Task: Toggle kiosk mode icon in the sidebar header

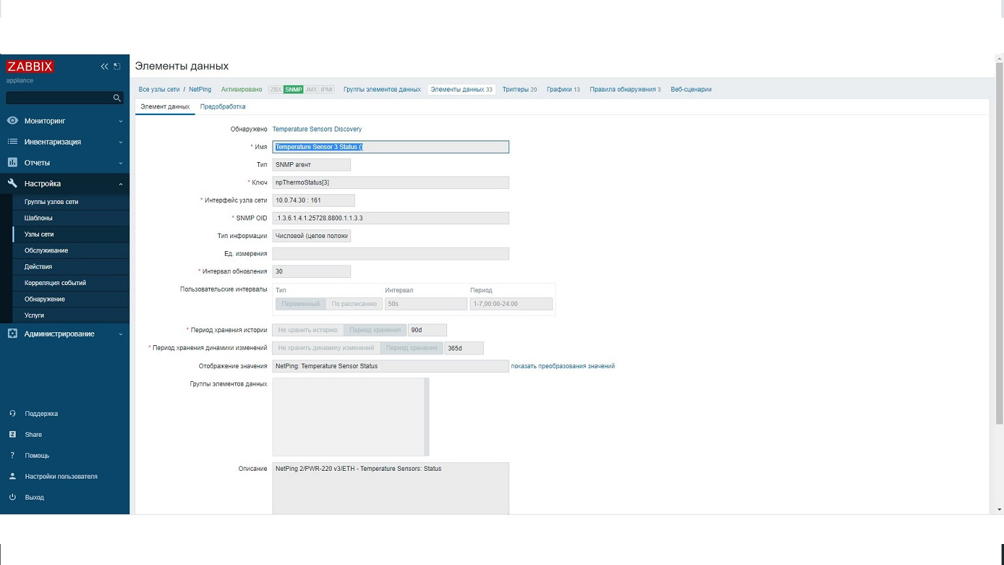Action: point(117,66)
